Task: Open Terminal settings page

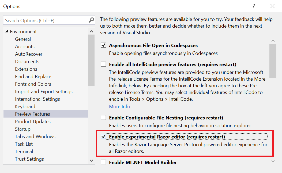Action: 24,152
